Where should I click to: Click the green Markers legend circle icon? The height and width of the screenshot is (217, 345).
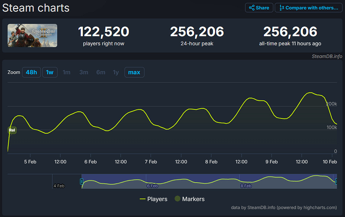pyautogui.click(x=177, y=199)
